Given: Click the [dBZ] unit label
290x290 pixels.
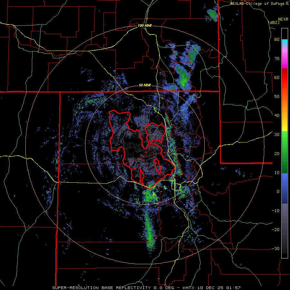Looking at the screenshot, I should pos(274,22).
